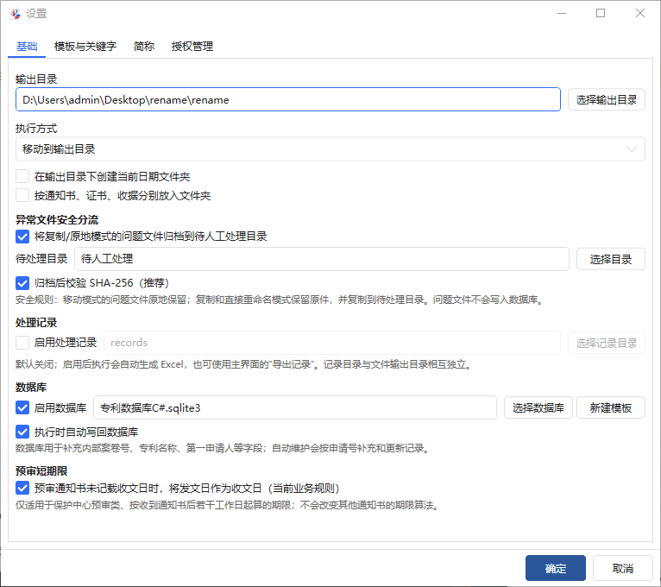The image size is (661, 587).
Task: Minimize the 设置 window
Action: [x=562, y=14]
